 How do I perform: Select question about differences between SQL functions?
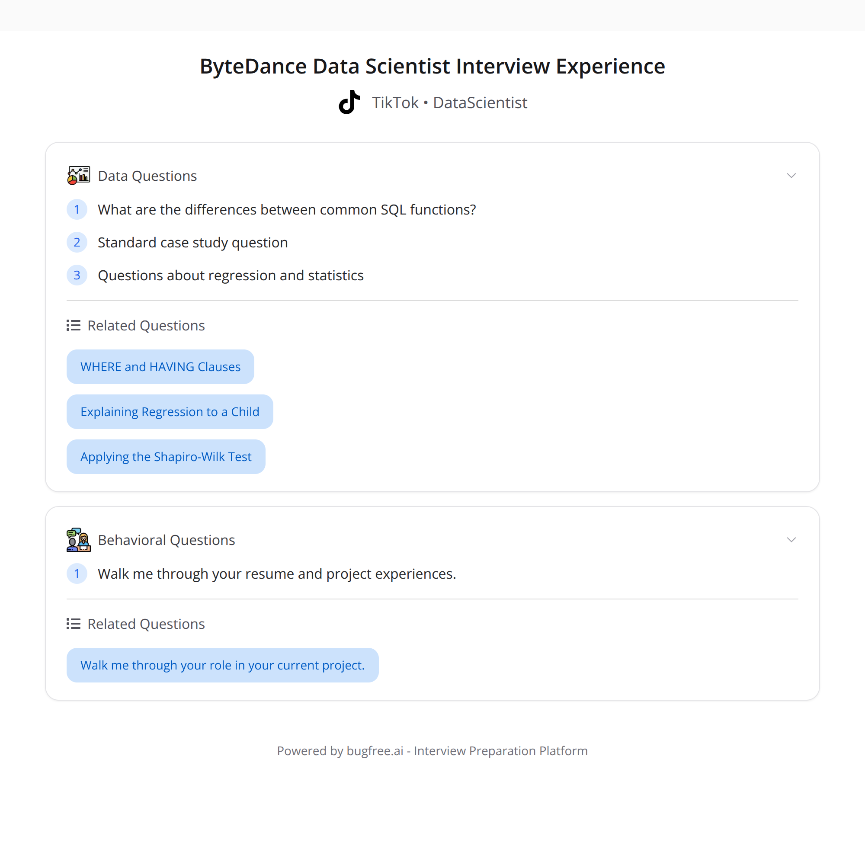[x=287, y=209]
